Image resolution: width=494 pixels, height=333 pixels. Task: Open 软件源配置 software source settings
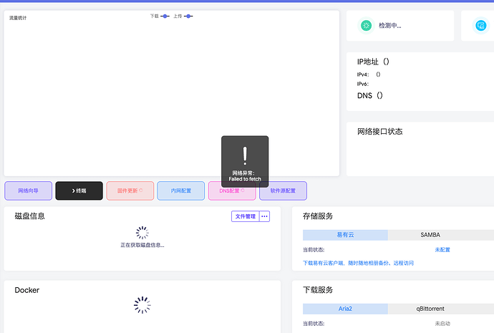point(283,190)
